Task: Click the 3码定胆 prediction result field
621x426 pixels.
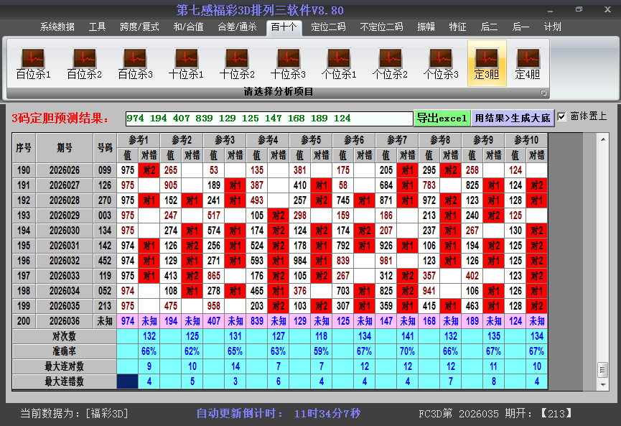Action: pos(269,119)
